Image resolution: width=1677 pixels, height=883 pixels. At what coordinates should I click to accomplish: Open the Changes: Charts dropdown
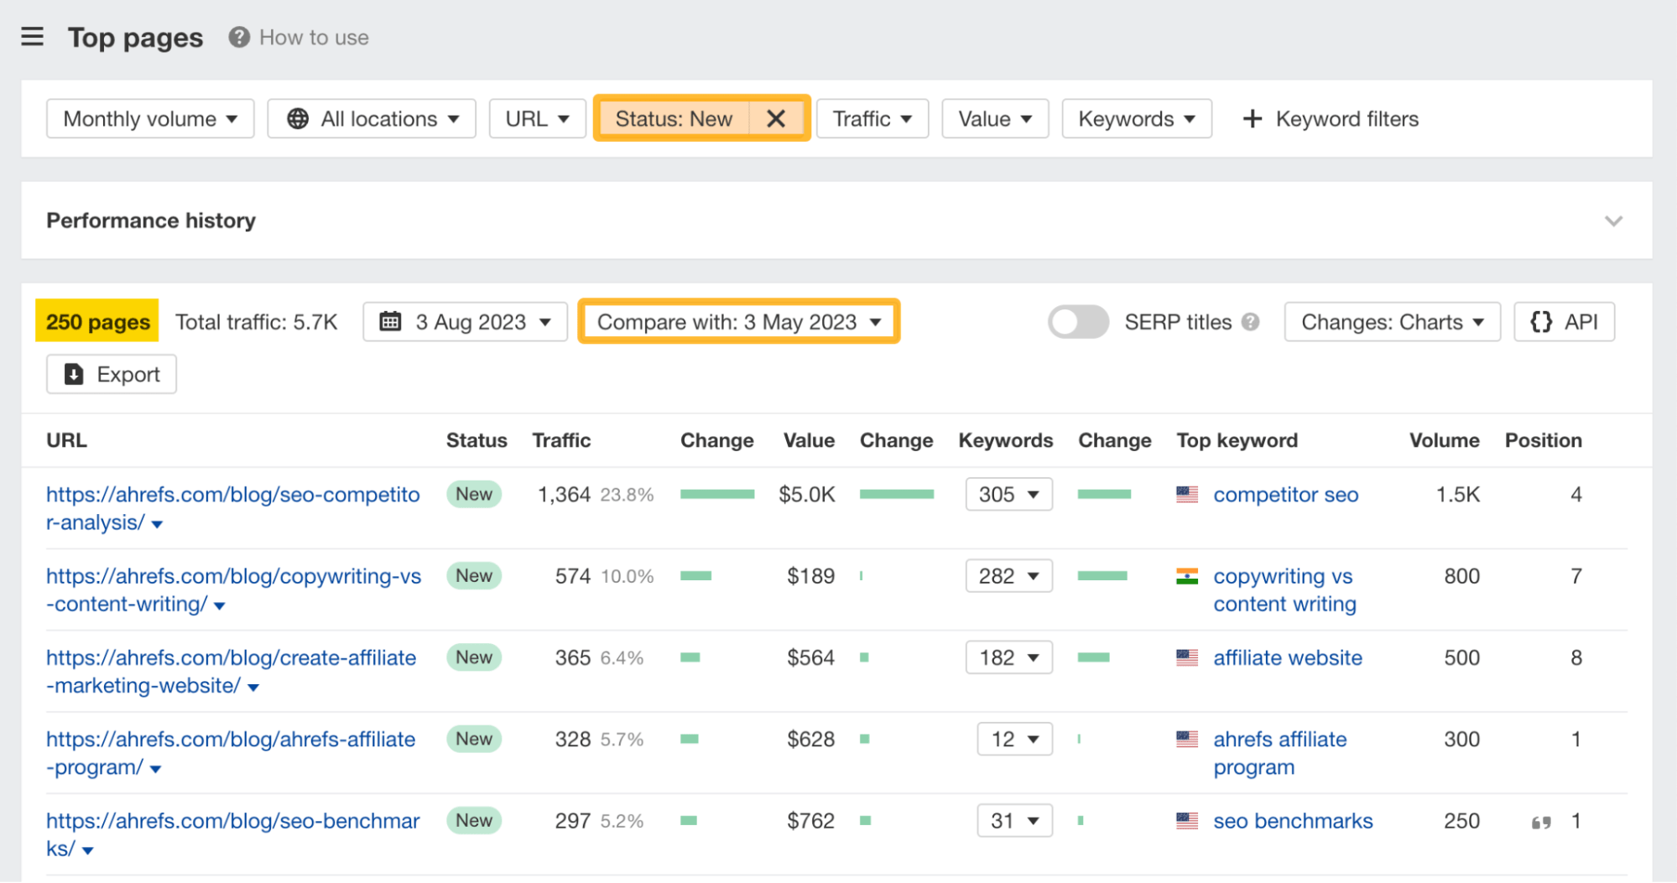(x=1391, y=321)
